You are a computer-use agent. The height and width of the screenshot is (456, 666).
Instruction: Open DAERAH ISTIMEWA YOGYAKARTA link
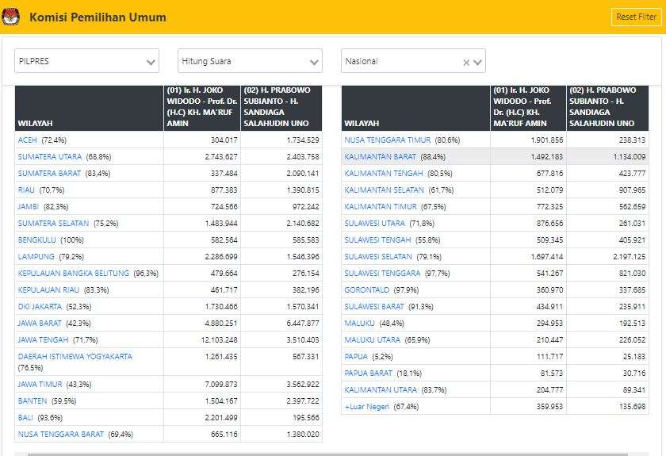pyautogui.click(x=75, y=356)
